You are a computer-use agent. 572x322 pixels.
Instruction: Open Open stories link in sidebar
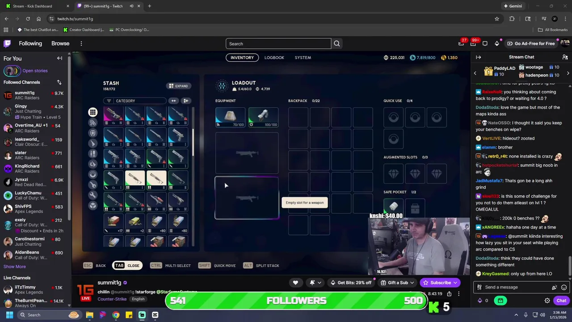(x=35, y=71)
